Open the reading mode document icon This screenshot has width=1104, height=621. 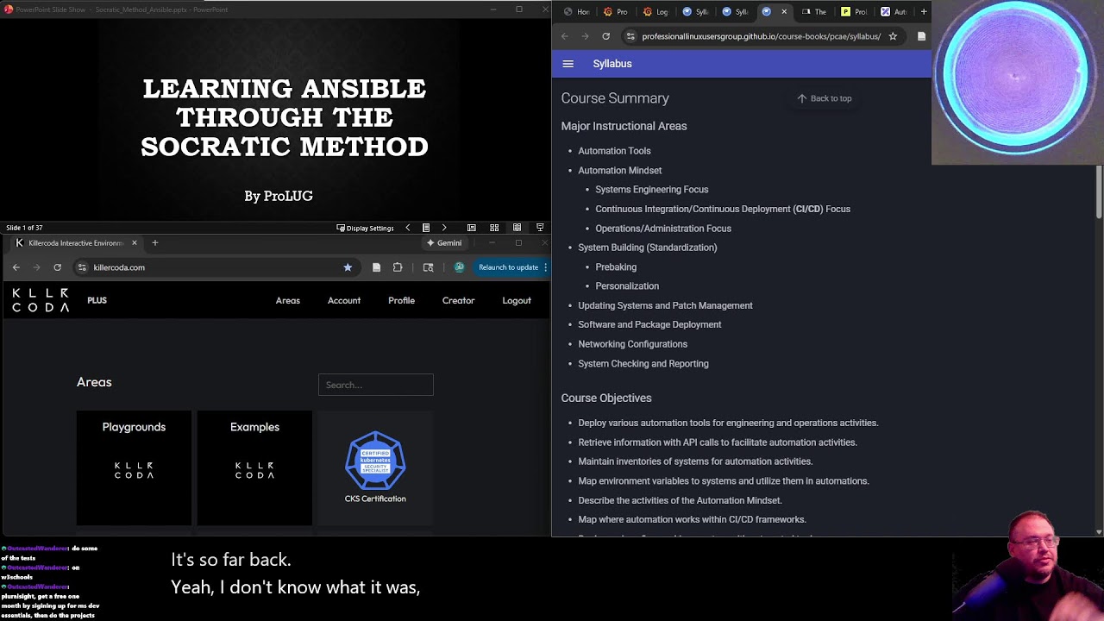coord(376,267)
